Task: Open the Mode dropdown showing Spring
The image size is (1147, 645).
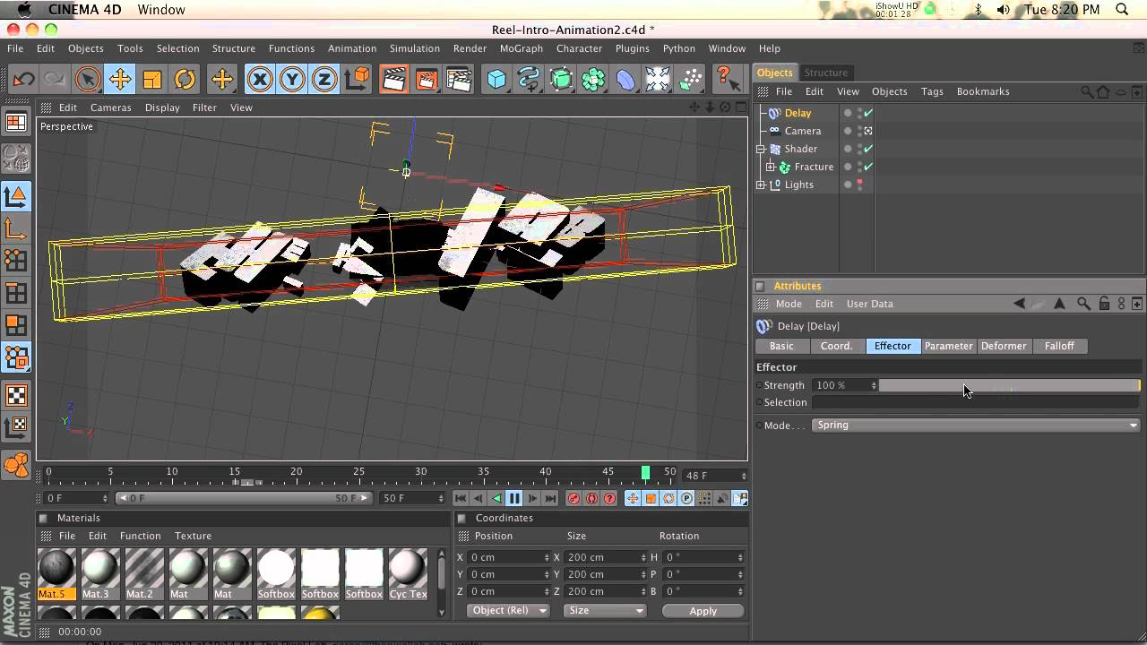Action: coord(975,426)
